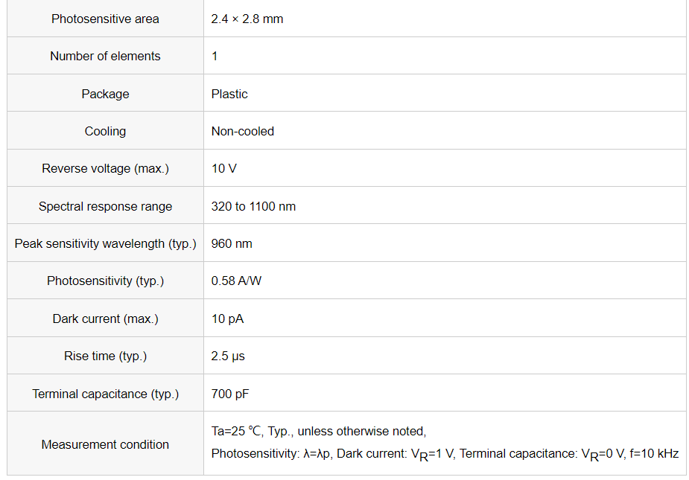
Task: Click the Measurement condition label
Action: pyautogui.click(x=105, y=444)
